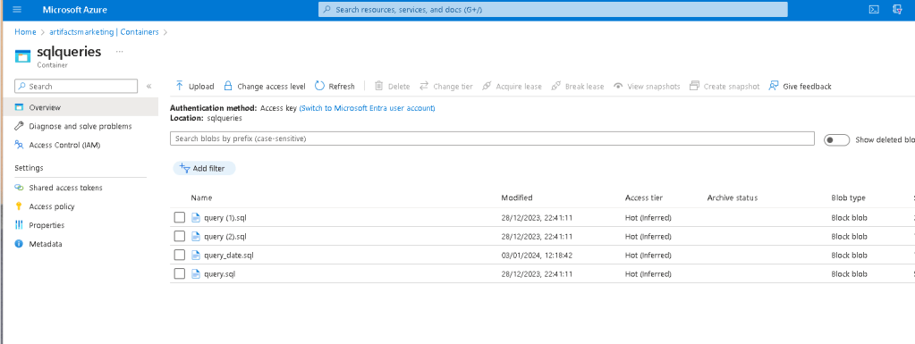915x344 pixels.
Task: Click the Add filter button
Action: click(204, 169)
